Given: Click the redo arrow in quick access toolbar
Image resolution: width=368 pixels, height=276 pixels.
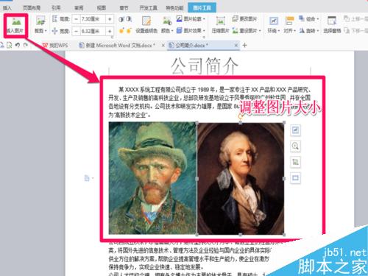Looking at the screenshot, I should (25, 45).
